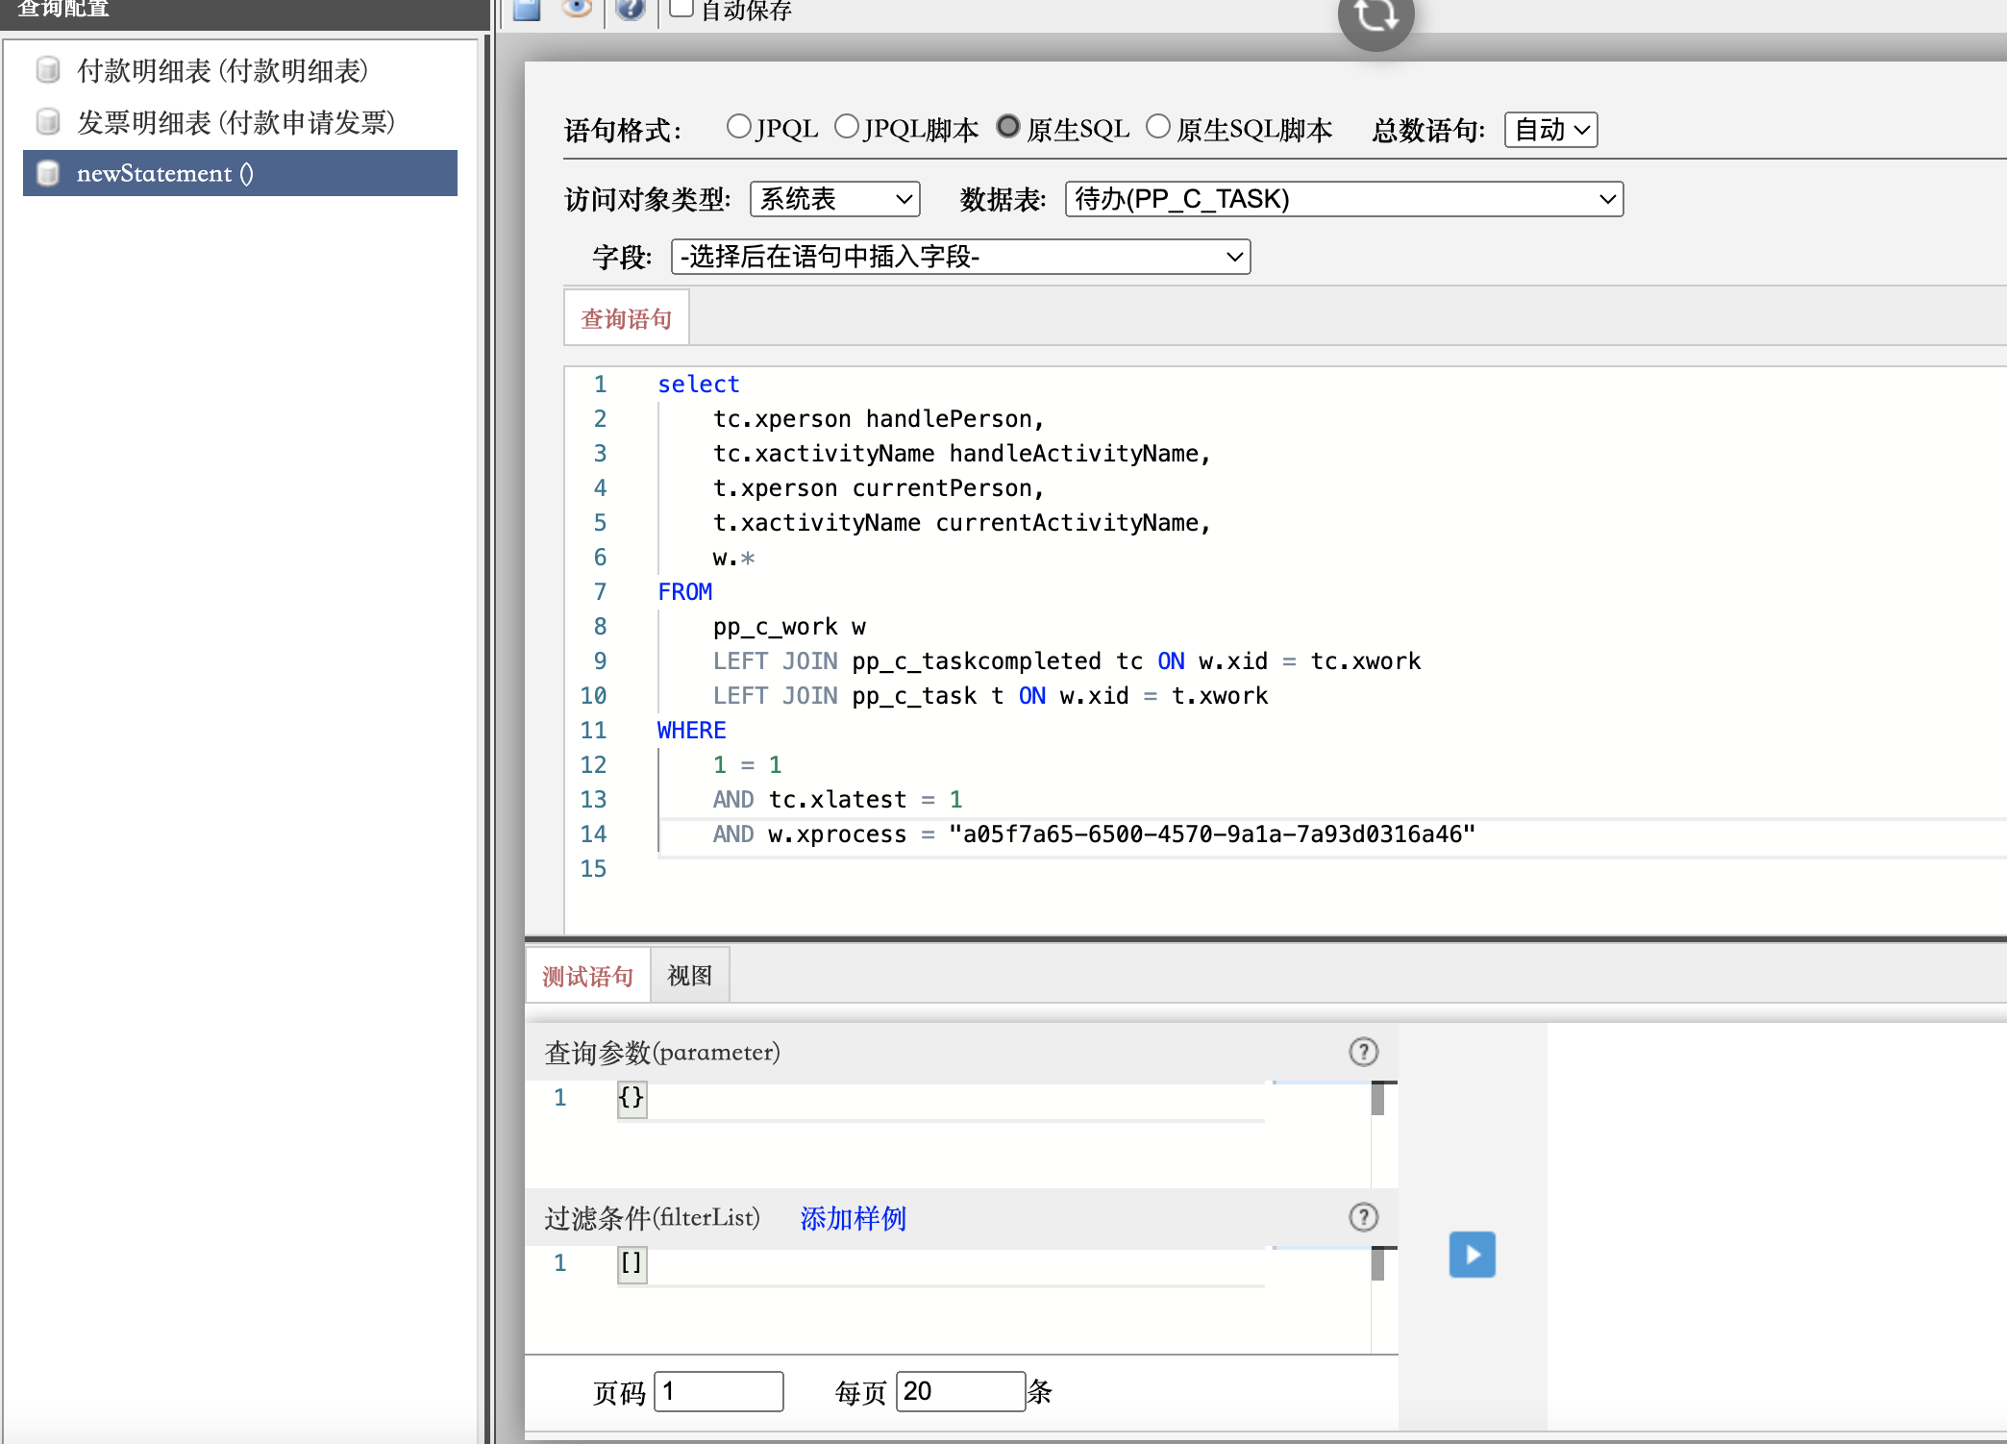Viewport: 2007px width, 1444px height.
Task: Open help via the blue question mark icon
Action: coord(630,10)
